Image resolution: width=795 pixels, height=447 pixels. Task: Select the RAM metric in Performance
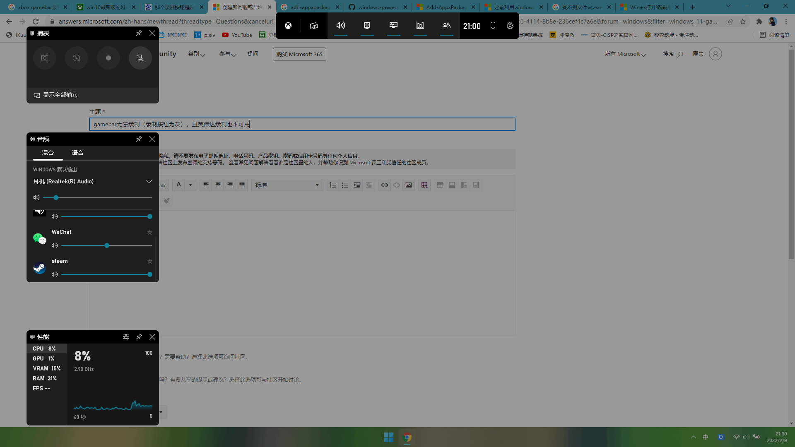click(x=45, y=378)
